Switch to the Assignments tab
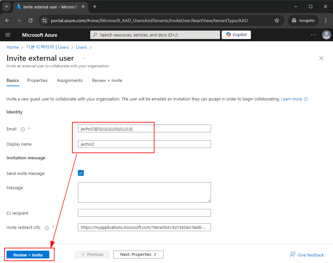This screenshot has width=333, height=263. click(x=70, y=80)
